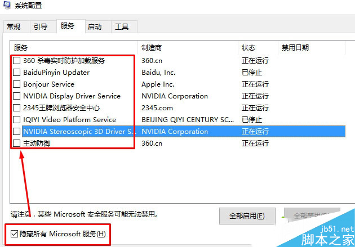The width and height of the screenshot is (355, 247).
Task: Sort by the 服务 column header
Action: (73, 47)
